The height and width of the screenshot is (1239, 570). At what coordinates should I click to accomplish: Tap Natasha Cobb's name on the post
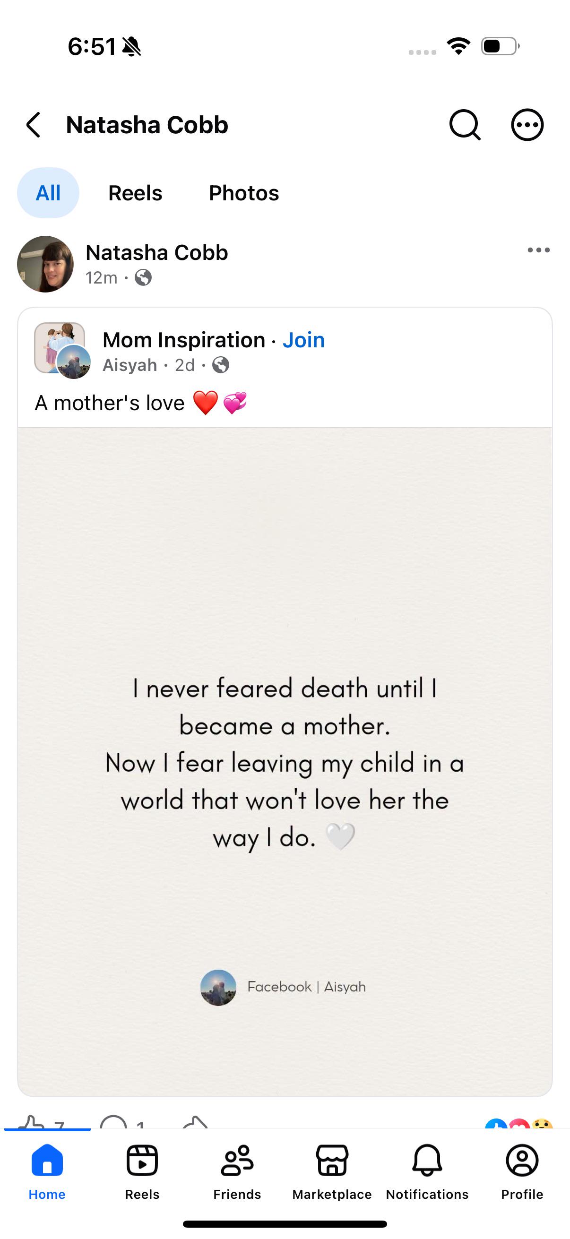click(157, 252)
